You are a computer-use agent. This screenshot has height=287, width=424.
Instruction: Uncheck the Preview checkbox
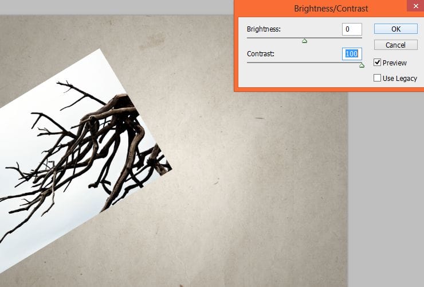point(377,63)
